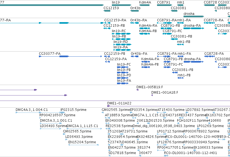Screen dimensions: 230x157
Task: Select BAC clone DME1-011H22
Action: [169, 106]
